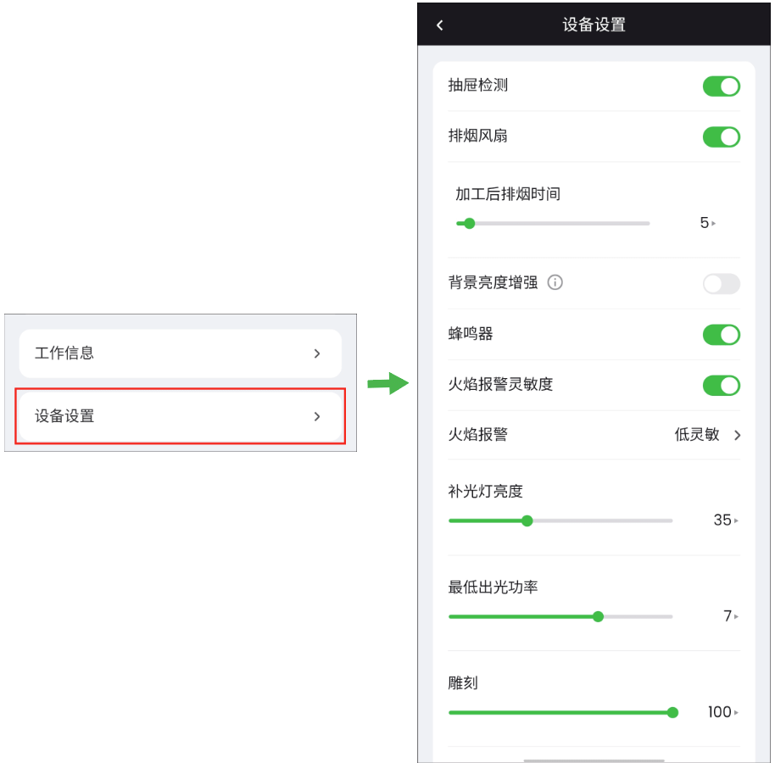
Task: Toggle the 抽屉检测 switch
Action: pos(721,86)
